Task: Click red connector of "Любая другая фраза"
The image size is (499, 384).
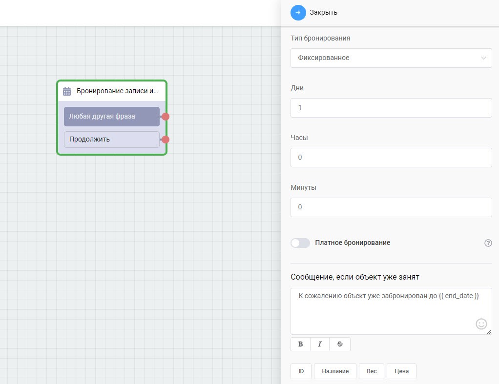Action: 166,117
